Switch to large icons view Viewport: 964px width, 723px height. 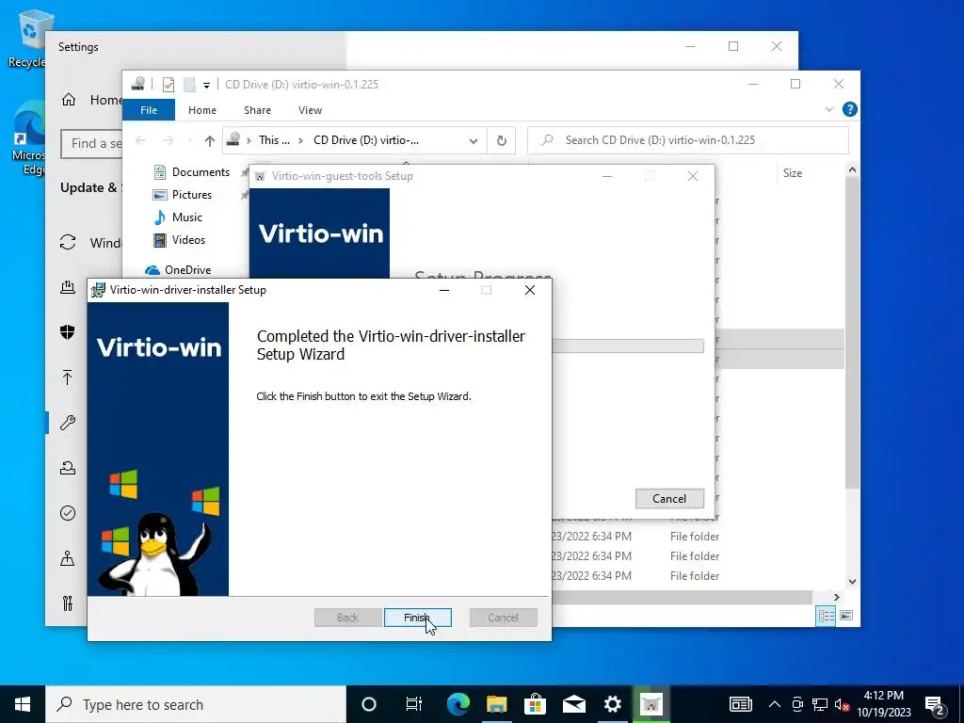[x=846, y=616]
